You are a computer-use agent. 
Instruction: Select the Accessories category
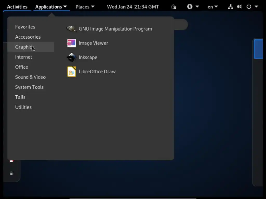[x=28, y=37]
